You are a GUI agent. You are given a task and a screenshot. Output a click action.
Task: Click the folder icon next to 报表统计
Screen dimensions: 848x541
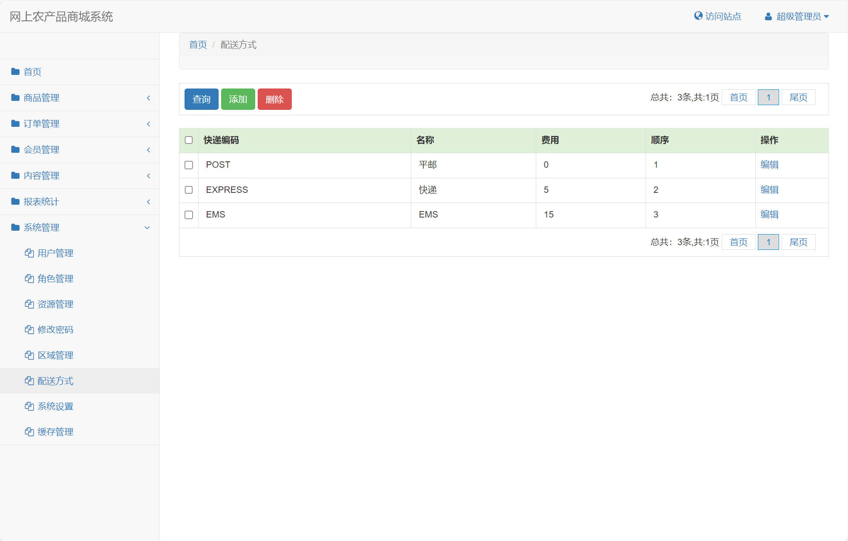point(15,201)
